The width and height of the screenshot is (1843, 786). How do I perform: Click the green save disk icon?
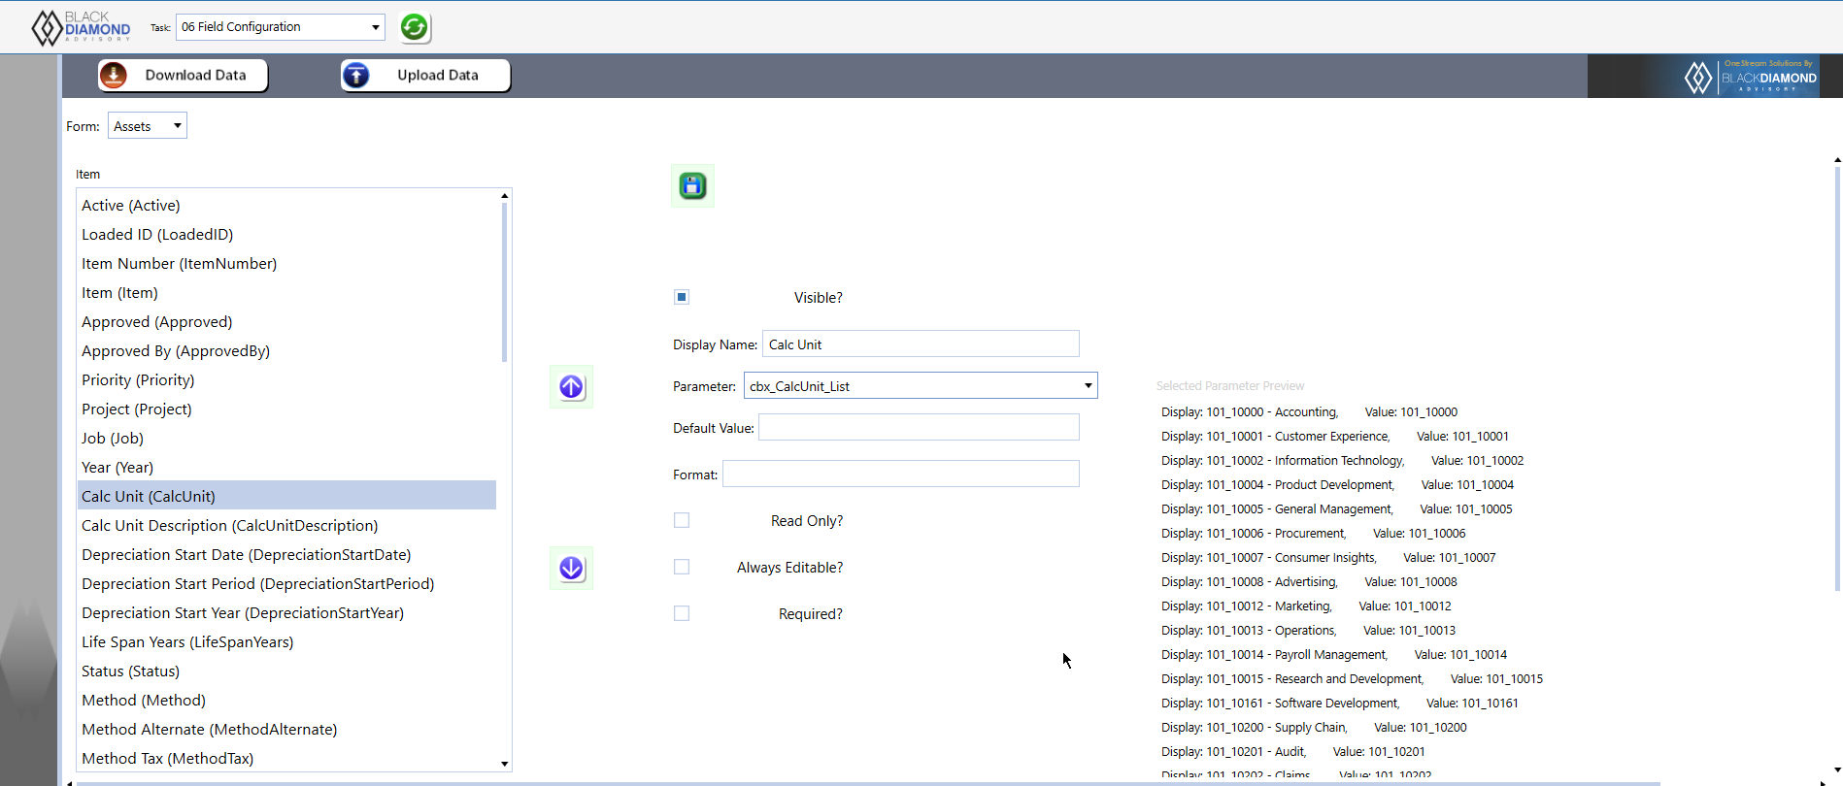692,185
